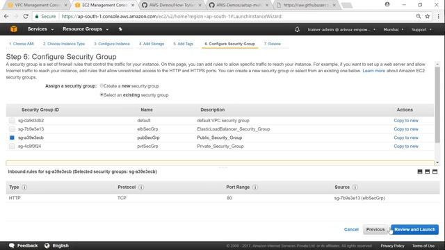
Task: Go to step 1 Choose AMI
Action: tap(22, 44)
